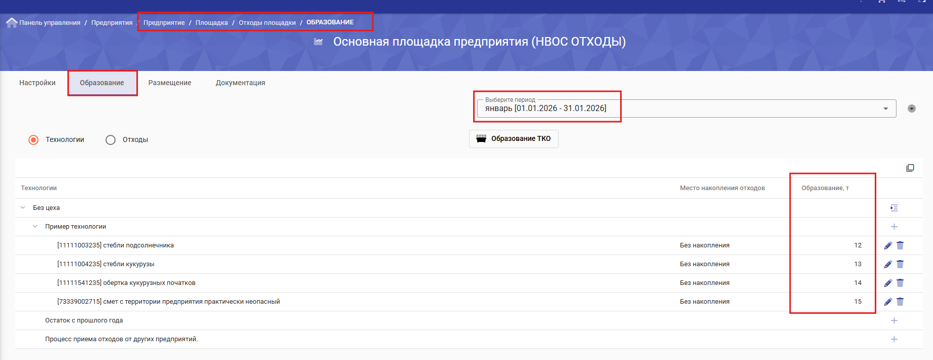Viewport: 933px width, 360px height.
Task: Open Панель управления breadcrumb link
Action: 50,23
